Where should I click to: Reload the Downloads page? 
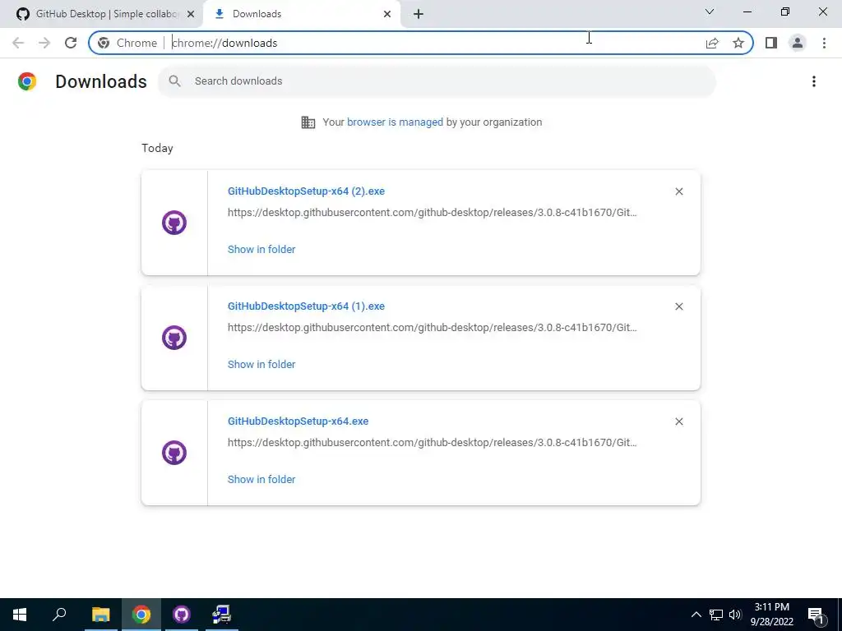pyautogui.click(x=71, y=43)
